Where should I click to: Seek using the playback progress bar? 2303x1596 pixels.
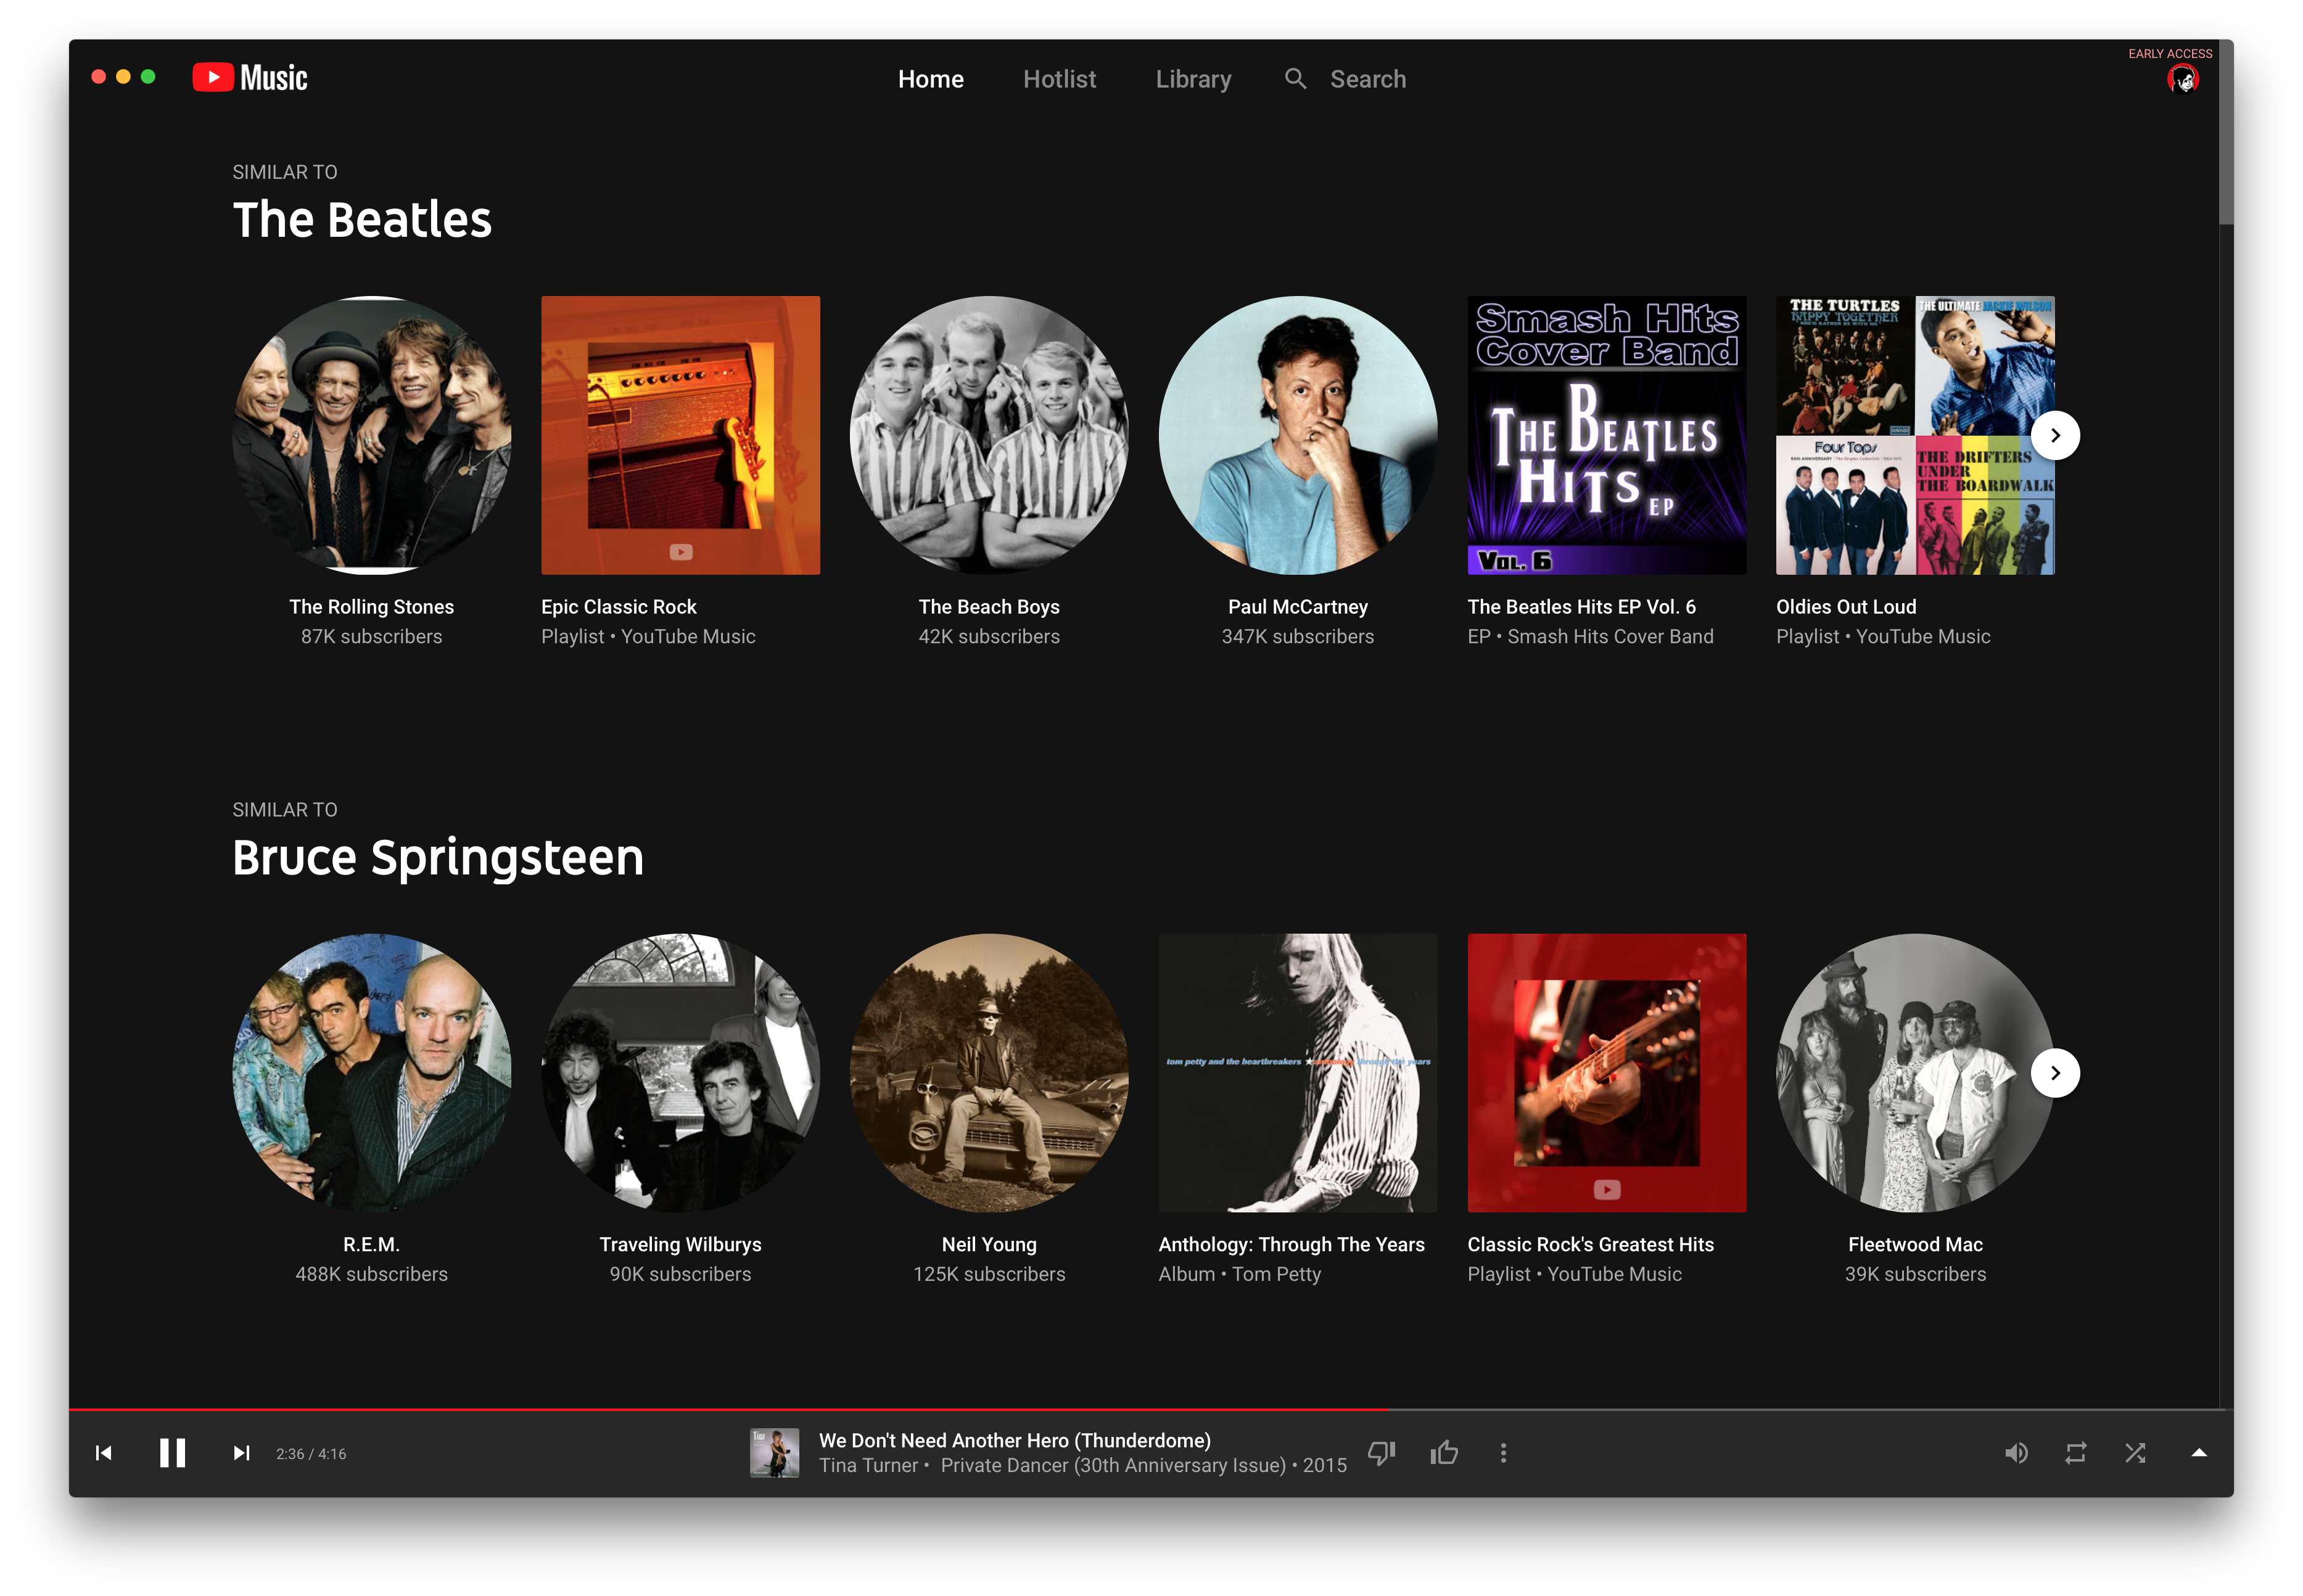1150,1409
